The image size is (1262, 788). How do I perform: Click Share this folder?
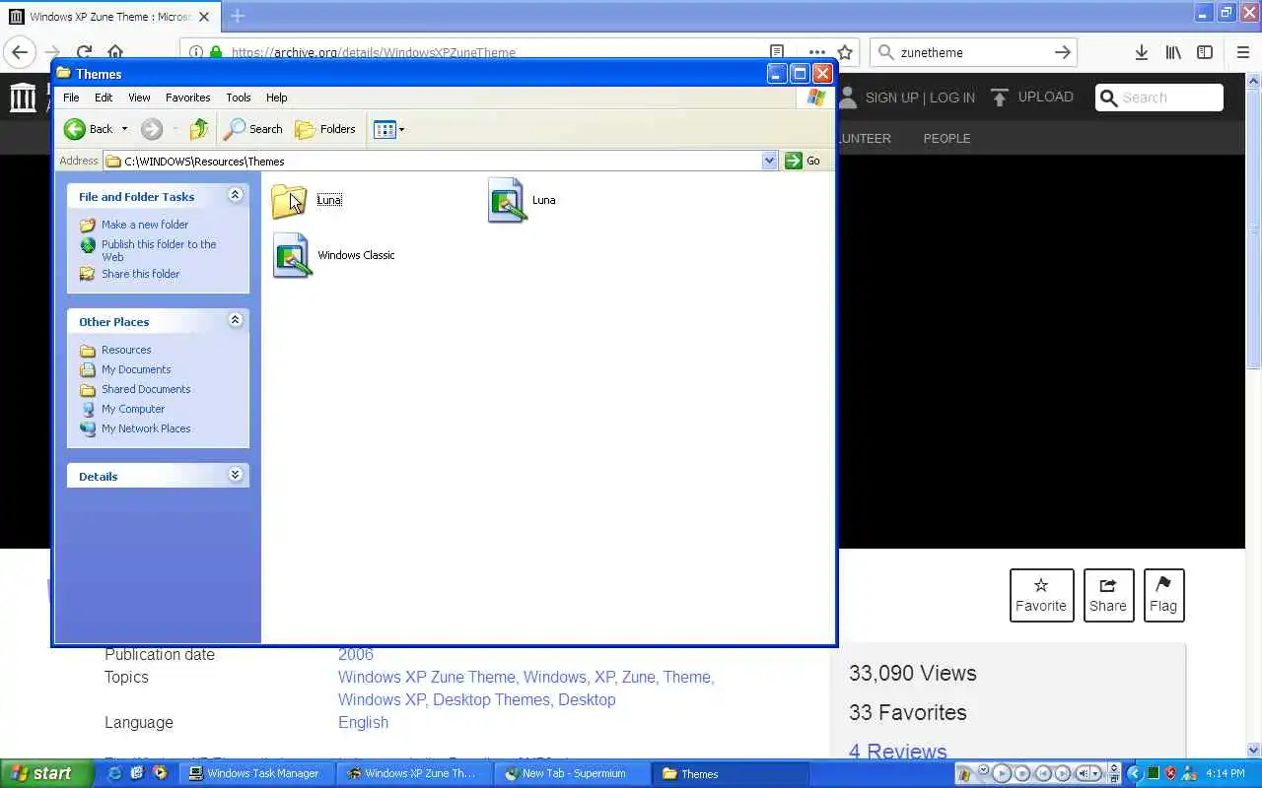point(140,274)
